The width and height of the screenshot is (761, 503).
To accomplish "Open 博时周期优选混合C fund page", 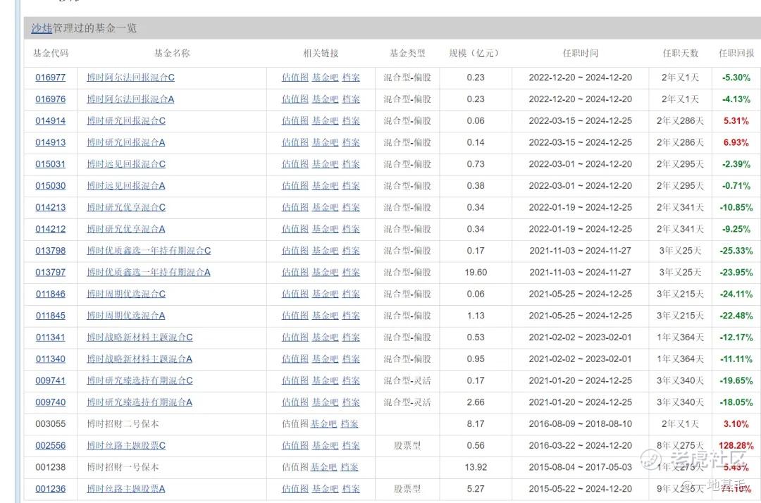I will 126,294.
